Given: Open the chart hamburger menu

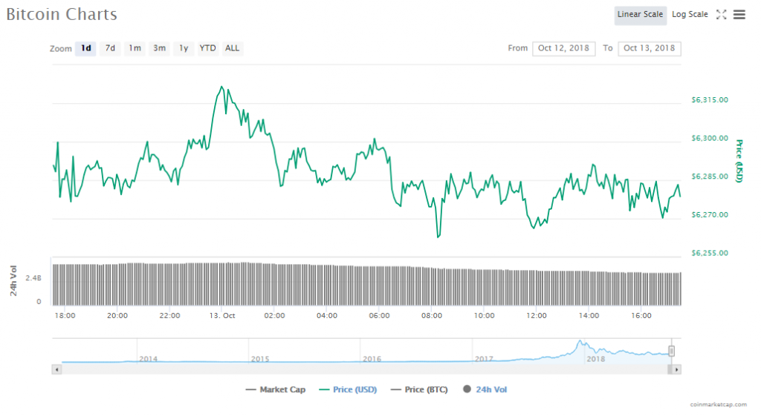Looking at the screenshot, I should tap(739, 14).
